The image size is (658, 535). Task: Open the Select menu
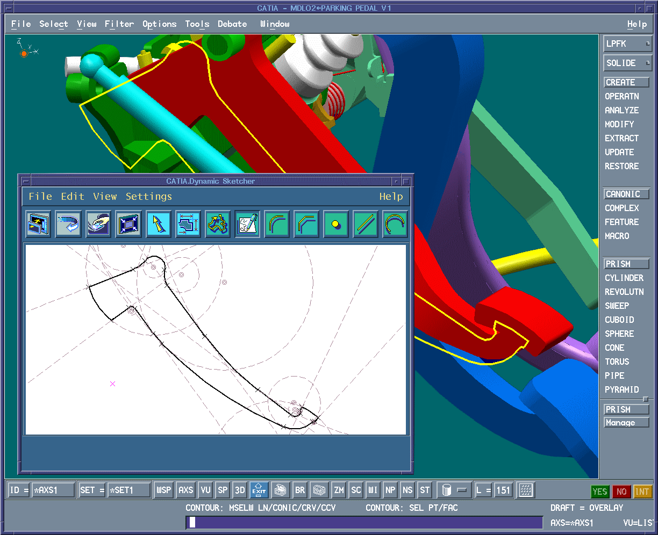54,24
